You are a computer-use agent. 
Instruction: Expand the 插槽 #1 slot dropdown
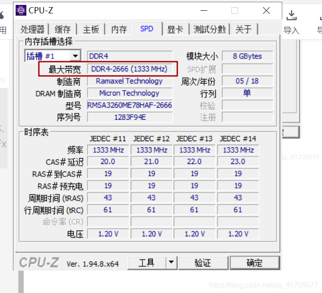pos(75,56)
